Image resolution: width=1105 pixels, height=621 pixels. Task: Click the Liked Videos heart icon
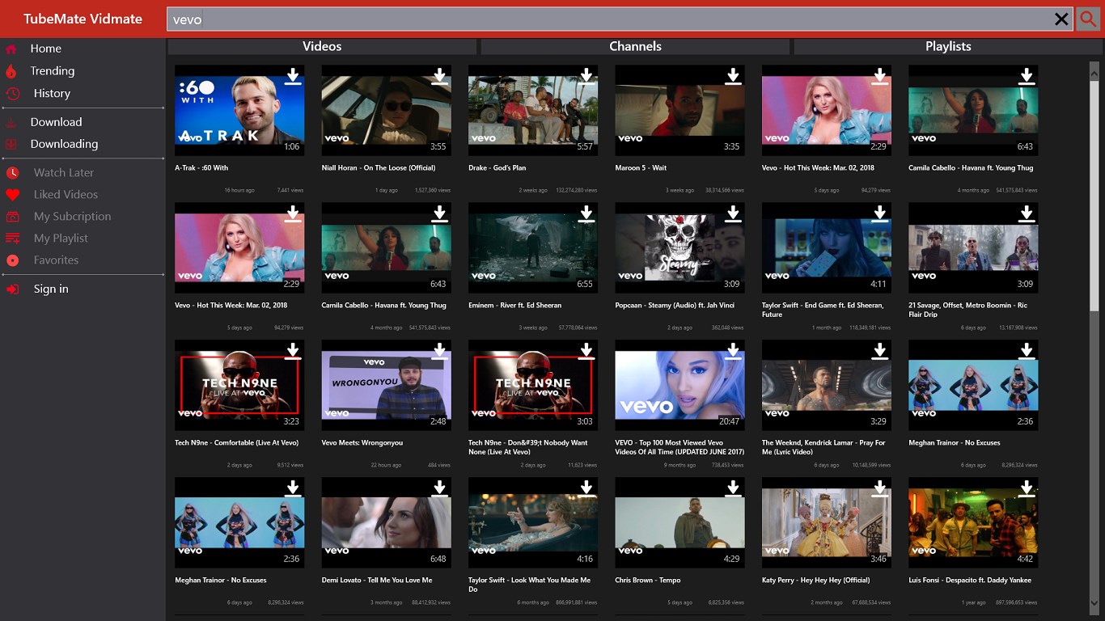[12, 195]
